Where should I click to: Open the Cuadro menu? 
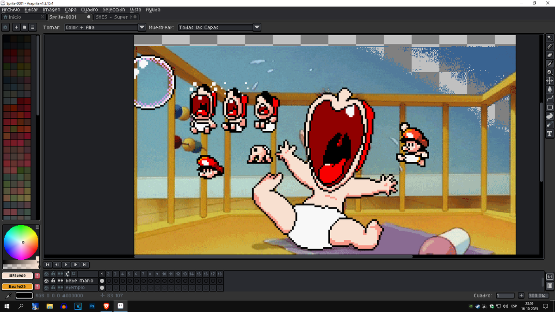89,9
